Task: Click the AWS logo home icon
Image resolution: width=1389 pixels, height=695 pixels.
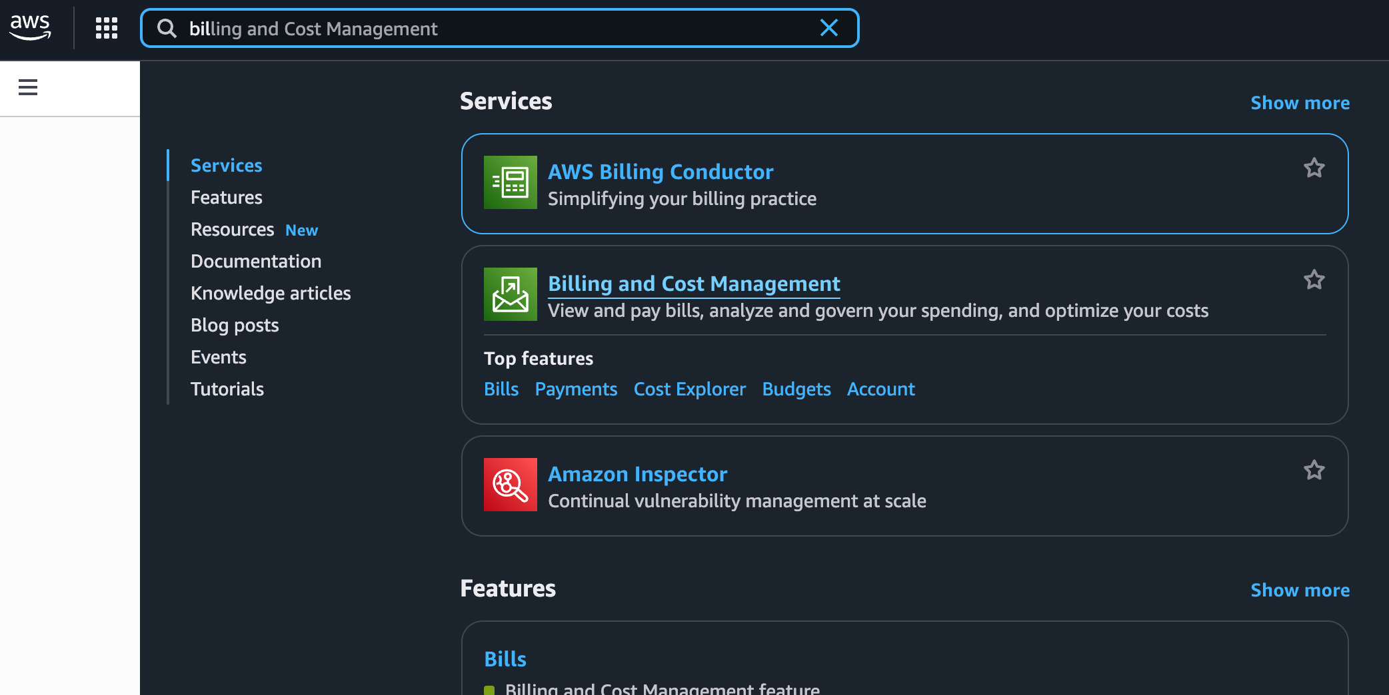Action: [x=30, y=28]
